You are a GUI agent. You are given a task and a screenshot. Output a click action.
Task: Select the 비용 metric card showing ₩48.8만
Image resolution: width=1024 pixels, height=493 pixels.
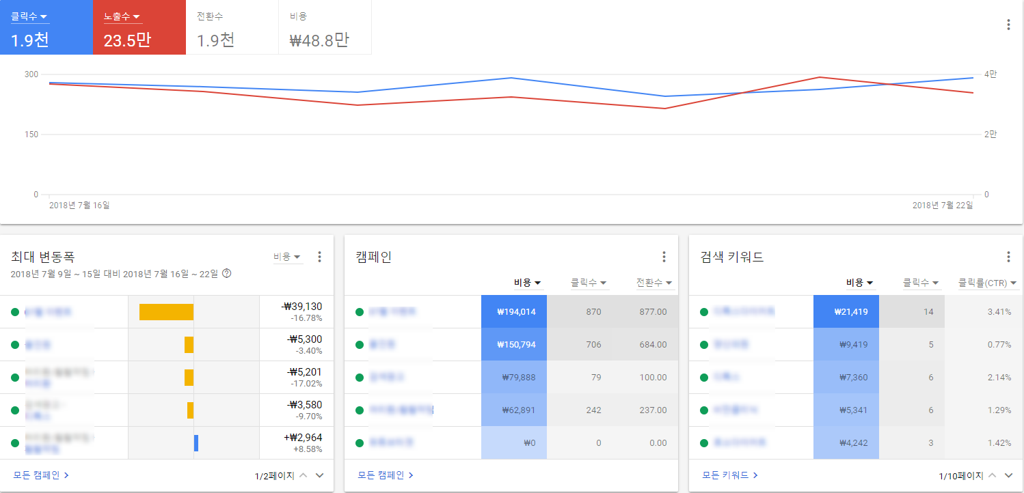tap(325, 27)
